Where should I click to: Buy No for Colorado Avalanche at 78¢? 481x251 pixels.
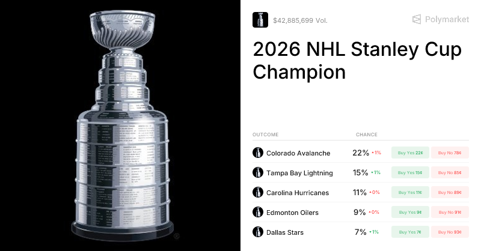pos(450,153)
